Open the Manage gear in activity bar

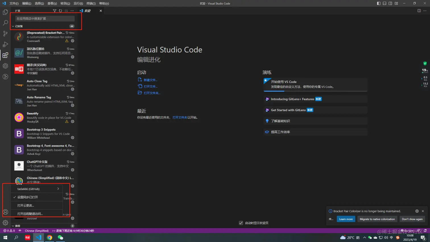coord(5,223)
